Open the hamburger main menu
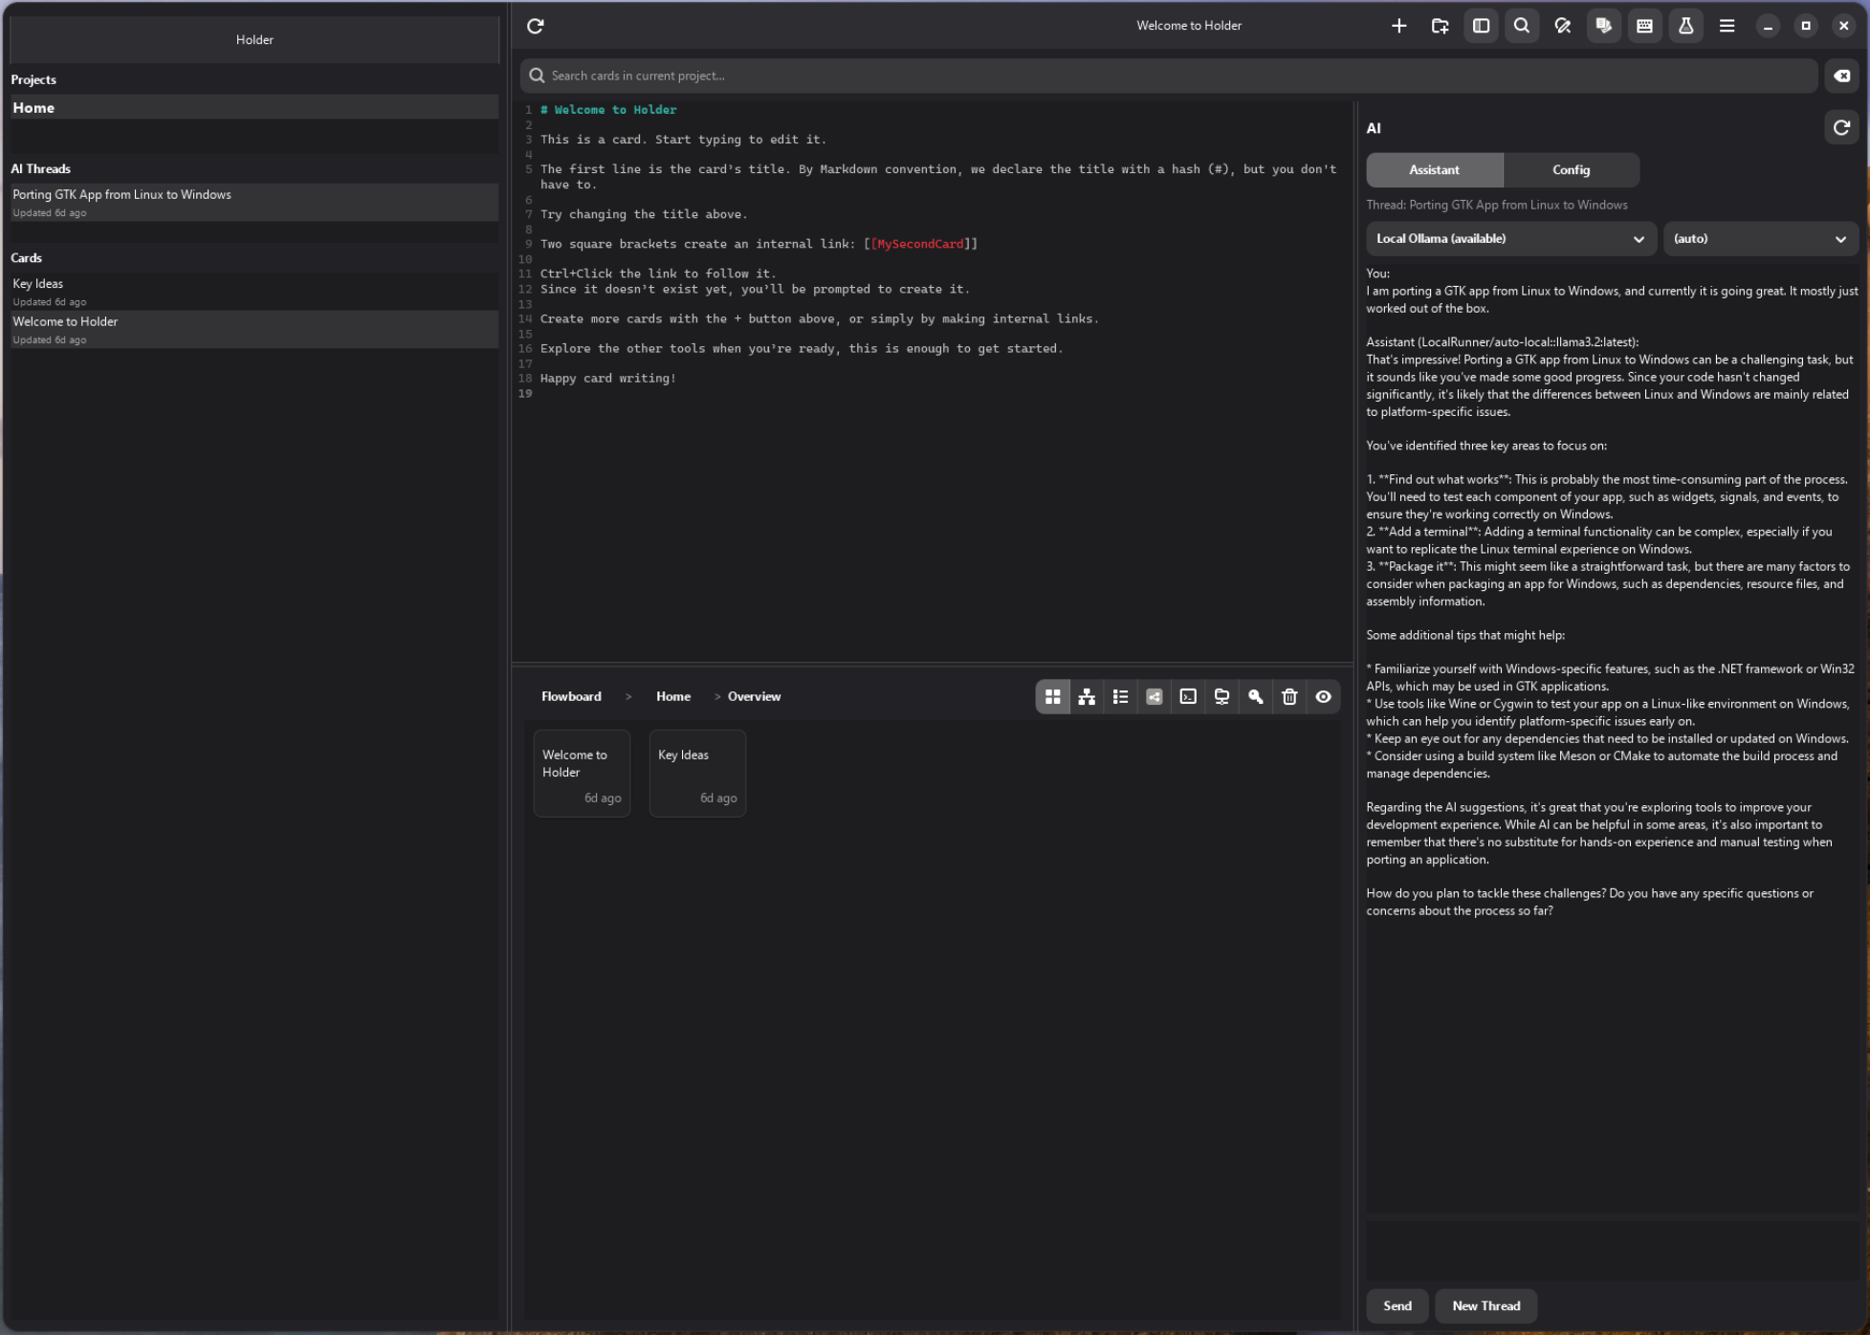The width and height of the screenshot is (1870, 1335). 1727,26
